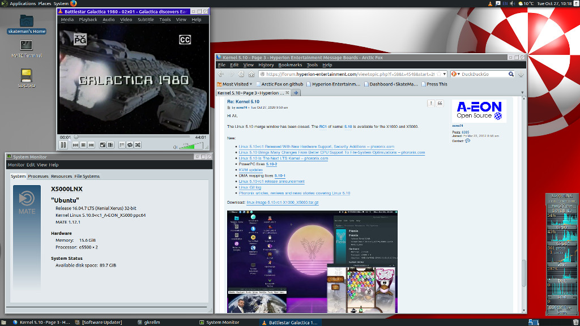Open the browser Bookmarks menu
The image size is (580, 326).
point(290,65)
